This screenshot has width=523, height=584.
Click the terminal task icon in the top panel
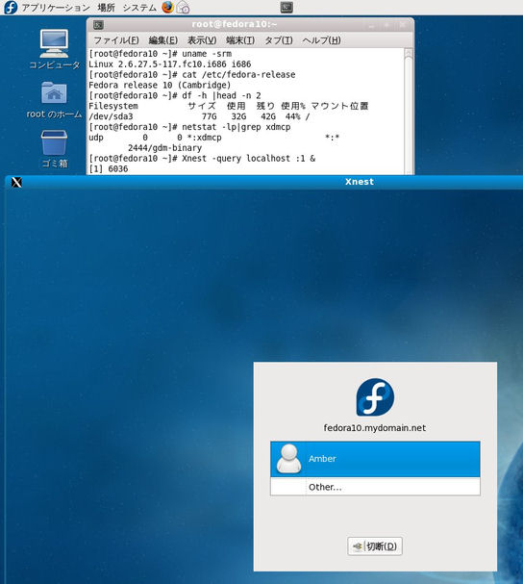coord(286,7)
